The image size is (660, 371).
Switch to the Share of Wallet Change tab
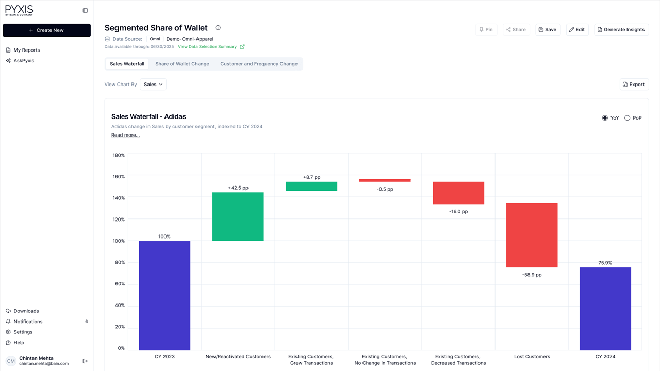coord(182,63)
